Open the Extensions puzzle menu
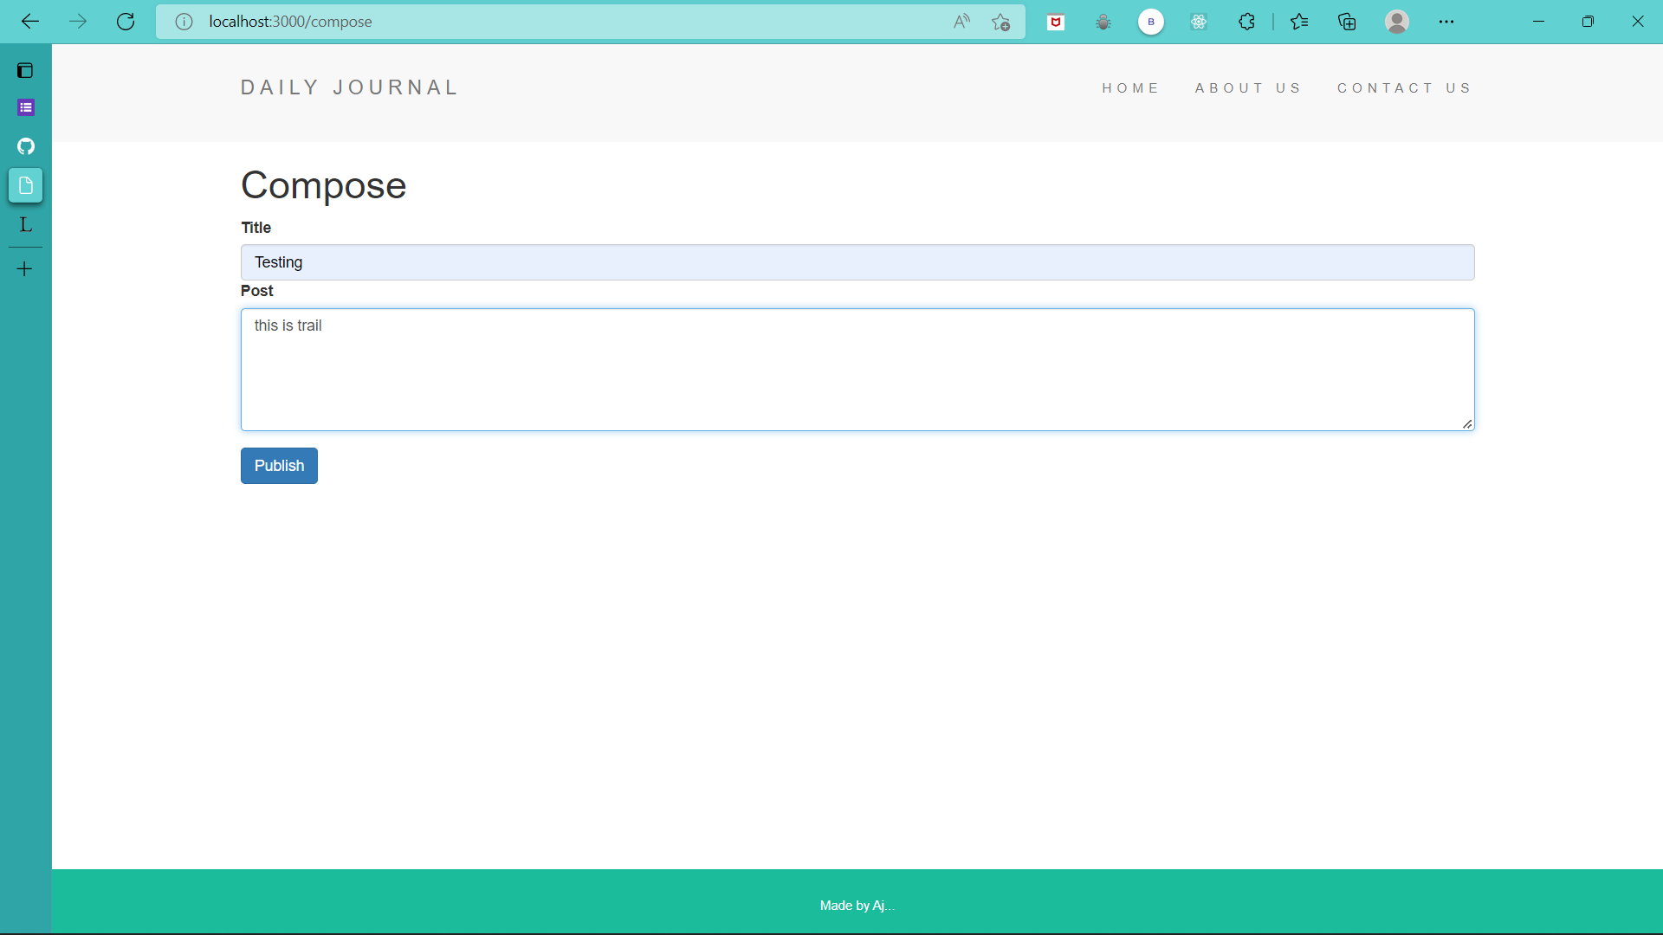Image resolution: width=1663 pixels, height=935 pixels. click(x=1247, y=22)
